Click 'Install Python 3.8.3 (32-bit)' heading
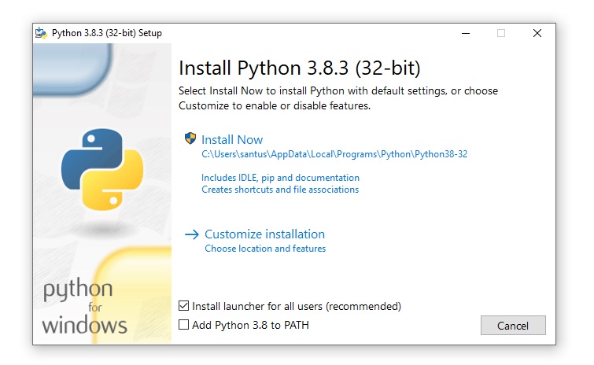The height and width of the screenshot is (365, 594). (x=300, y=68)
